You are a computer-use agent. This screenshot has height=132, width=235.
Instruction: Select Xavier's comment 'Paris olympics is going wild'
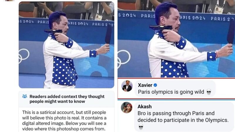[x=171, y=92]
